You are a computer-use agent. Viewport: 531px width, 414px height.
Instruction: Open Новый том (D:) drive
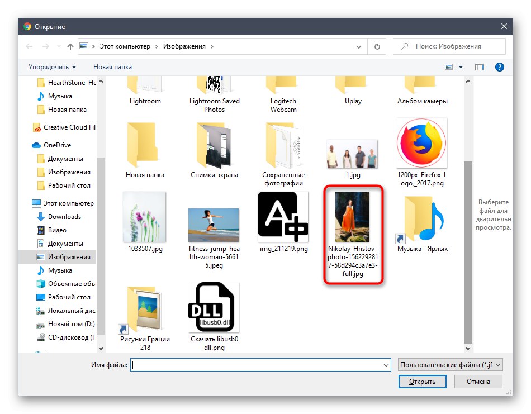coord(66,324)
